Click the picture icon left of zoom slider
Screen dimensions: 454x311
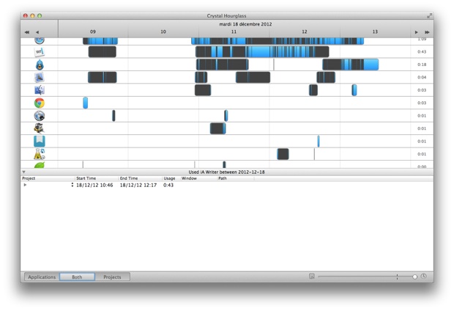pyautogui.click(x=312, y=277)
